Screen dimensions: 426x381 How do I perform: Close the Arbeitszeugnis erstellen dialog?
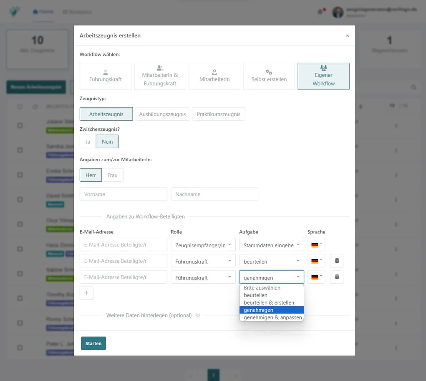(x=347, y=36)
